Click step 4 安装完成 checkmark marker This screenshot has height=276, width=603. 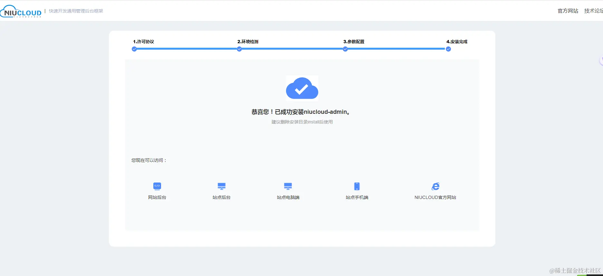pos(448,49)
